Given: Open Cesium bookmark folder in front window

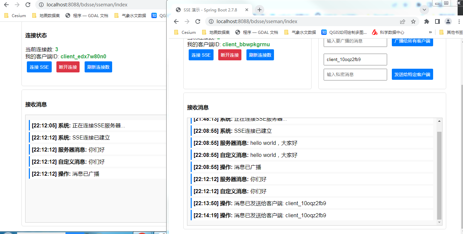Looking at the screenshot, I should [x=185, y=32].
